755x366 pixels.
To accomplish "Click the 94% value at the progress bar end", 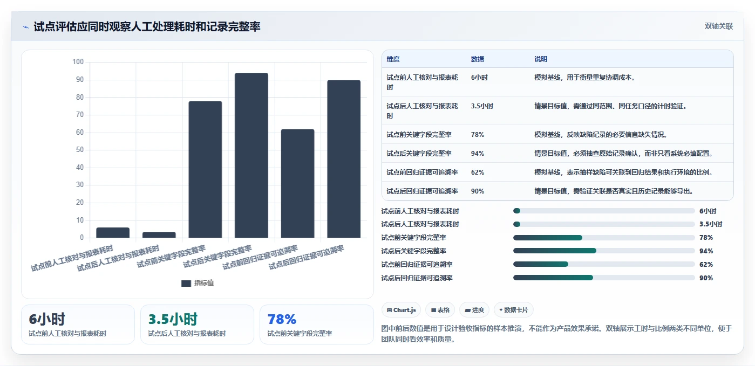I will (x=706, y=251).
